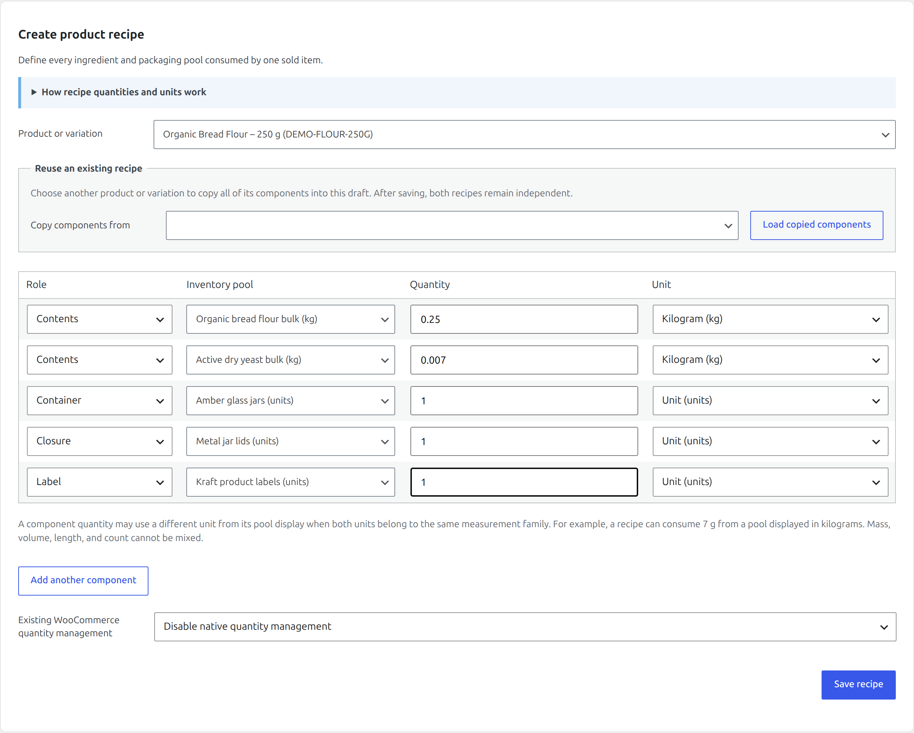
Task: Open Organic bread flour bulk pool dropdown
Action: pos(290,319)
